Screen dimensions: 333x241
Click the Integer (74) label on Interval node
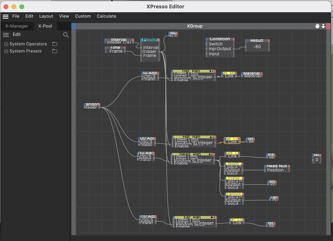pos(119,42)
